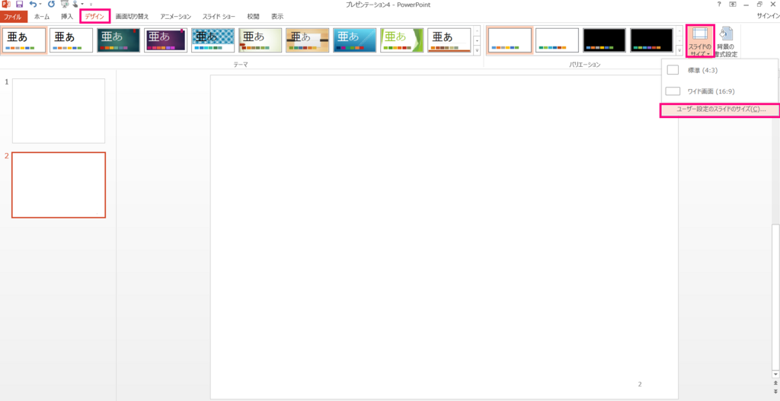Click the Undo arrow icon
Image resolution: width=780 pixels, height=401 pixels.
33,5
